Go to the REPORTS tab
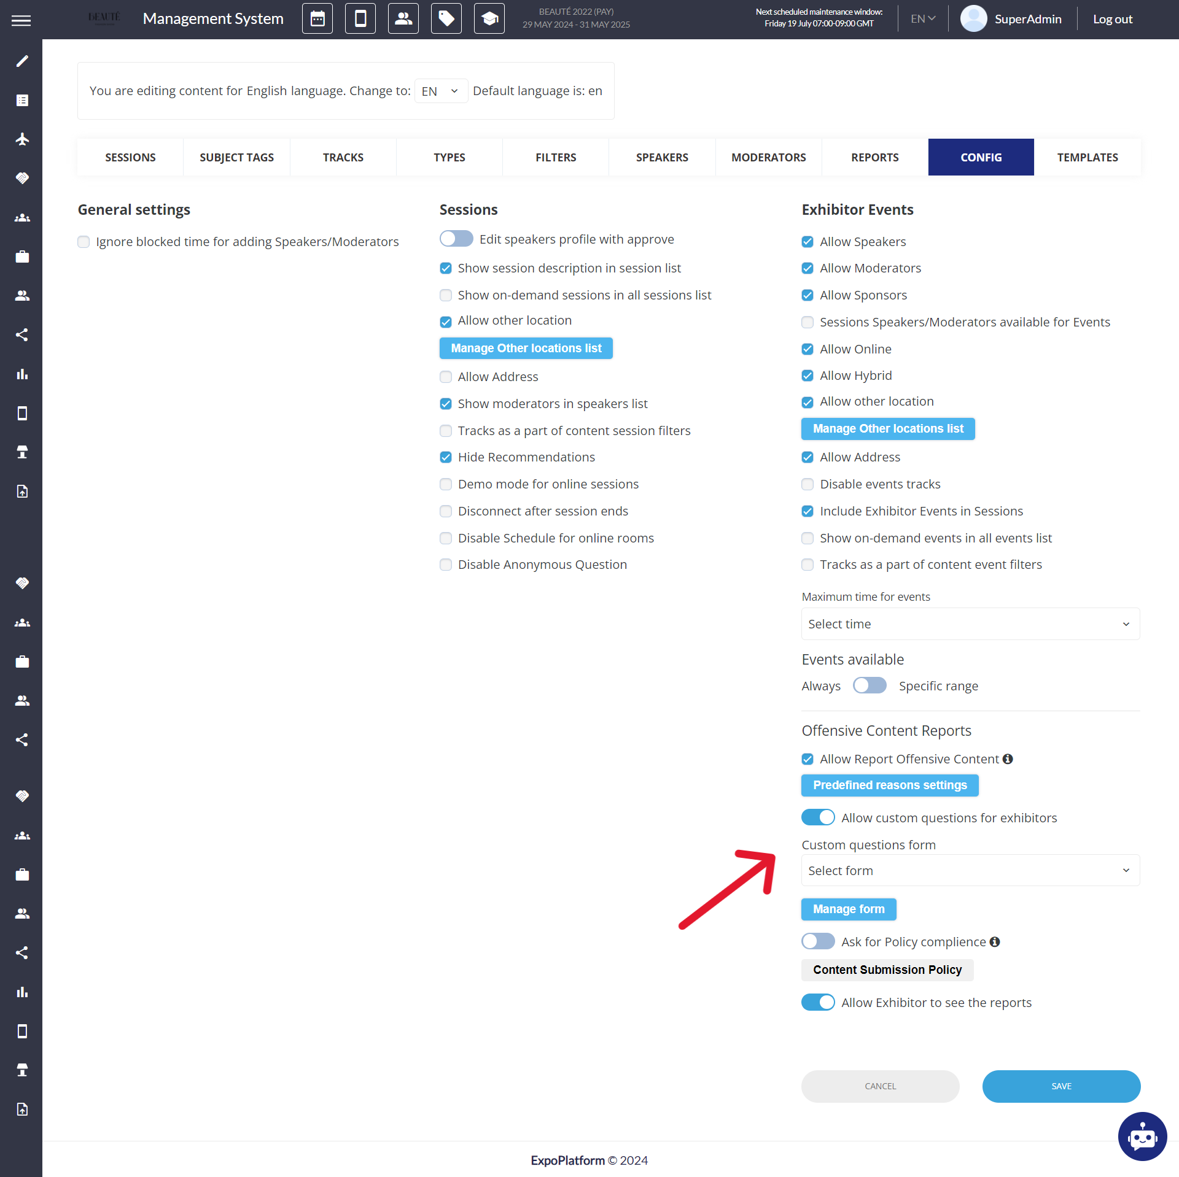This screenshot has width=1179, height=1177. tap(875, 157)
